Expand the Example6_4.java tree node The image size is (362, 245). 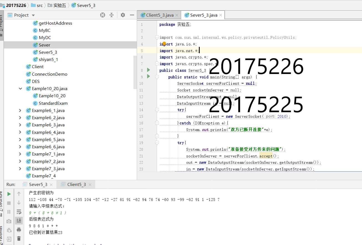[x=20, y=132]
